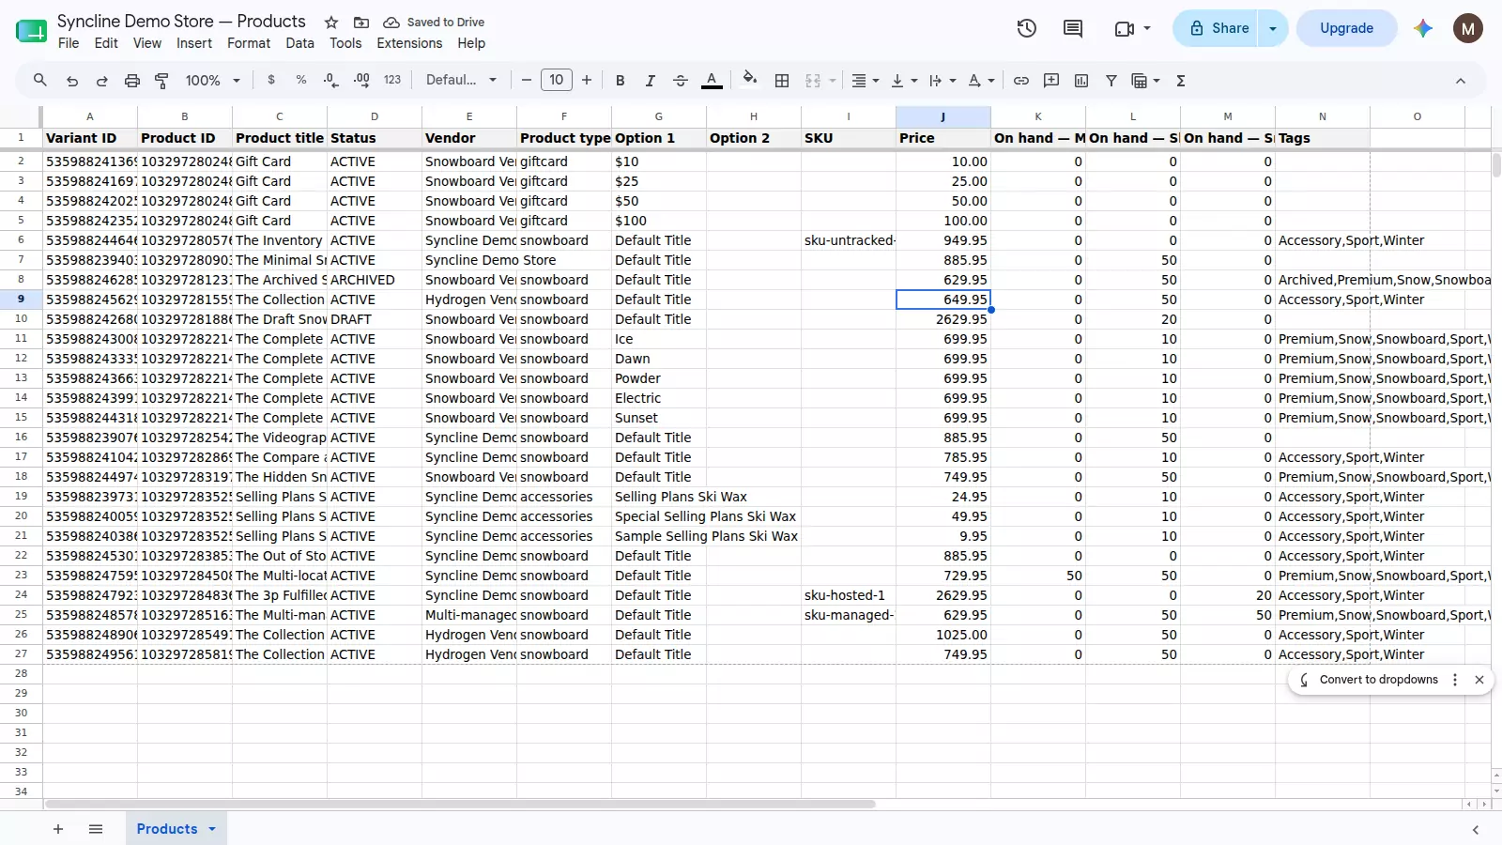
Task: Format selection as percent
Action: tap(301, 81)
